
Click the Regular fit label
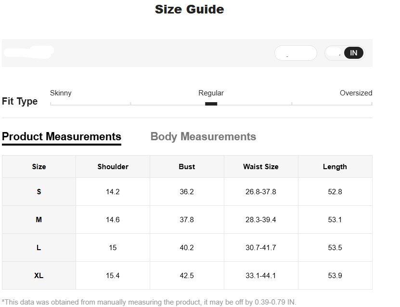[211, 93]
